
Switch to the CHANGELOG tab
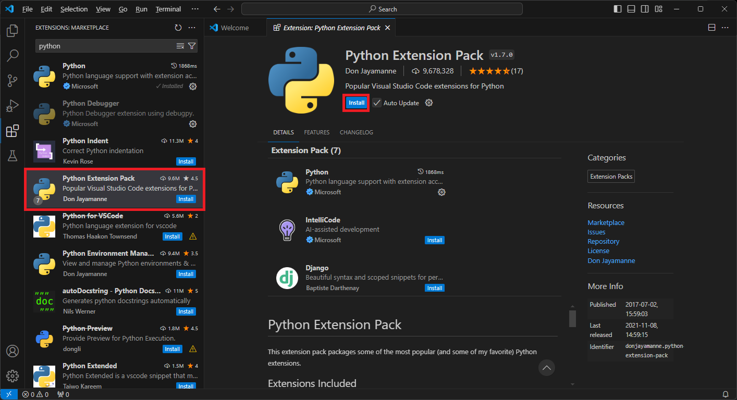357,132
